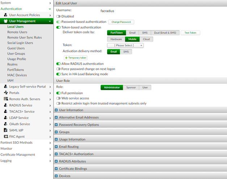Screen dimensions: 227x179
Task: Click the SAML IdP icon
Action: click(x=6, y=130)
